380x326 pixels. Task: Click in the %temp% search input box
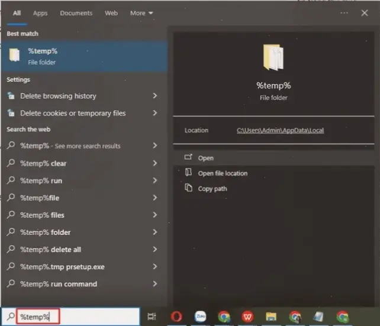coord(78,317)
